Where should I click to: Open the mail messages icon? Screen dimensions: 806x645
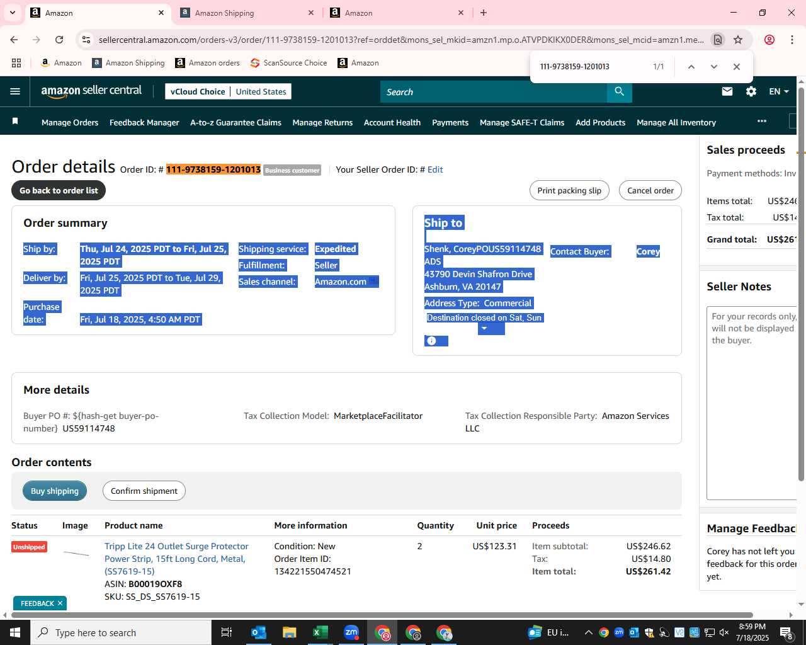coord(727,91)
